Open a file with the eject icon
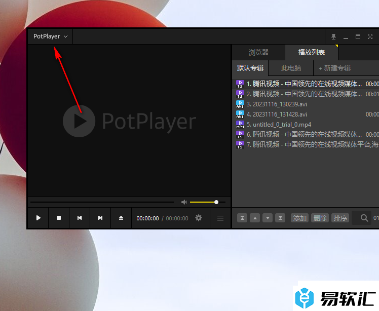This screenshot has height=311, width=379. [x=121, y=218]
